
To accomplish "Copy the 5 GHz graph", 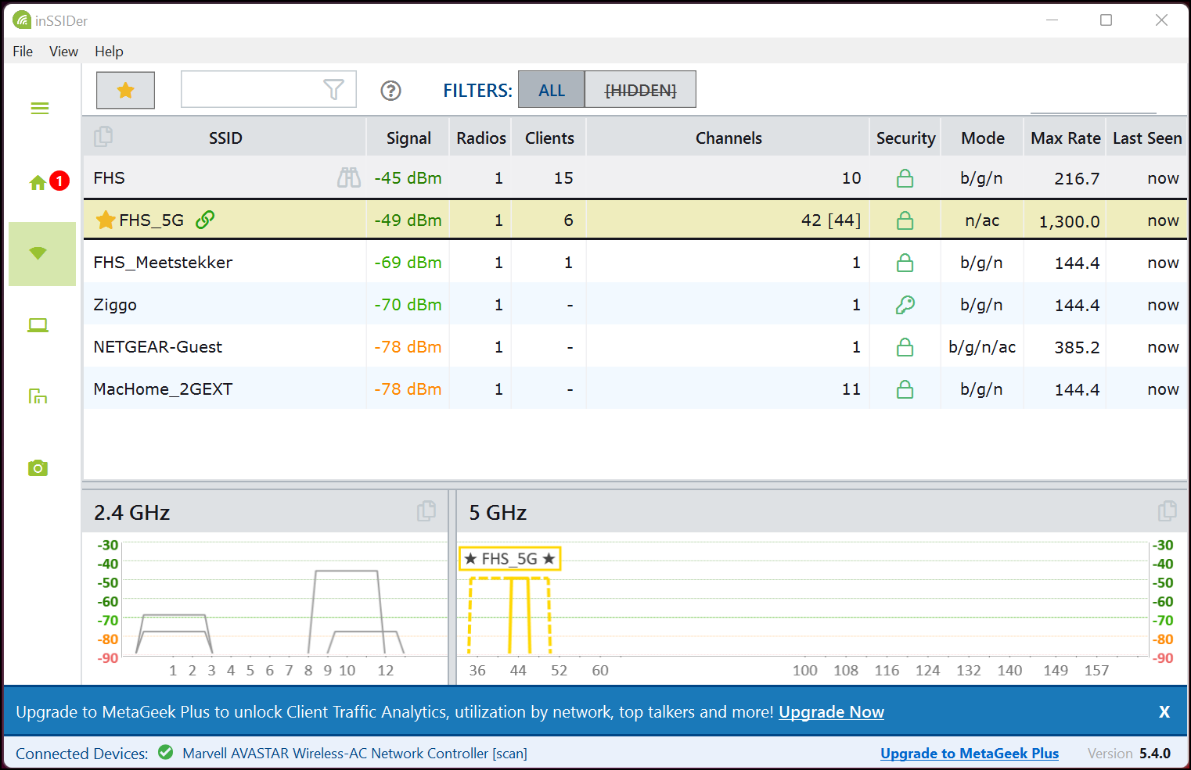I will (x=1167, y=511).
